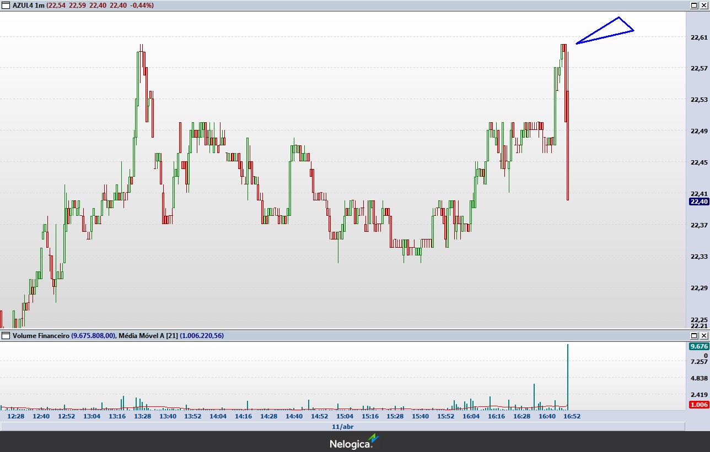Image resolution: width=710 pixels, height=452 pixels.
Task: Maximize the AZUL4 price chart panel
Action: [x=693, y=5]
